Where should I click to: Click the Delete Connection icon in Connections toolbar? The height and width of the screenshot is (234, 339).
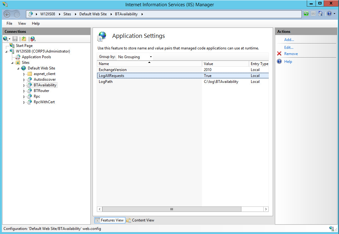coord(33,39)
